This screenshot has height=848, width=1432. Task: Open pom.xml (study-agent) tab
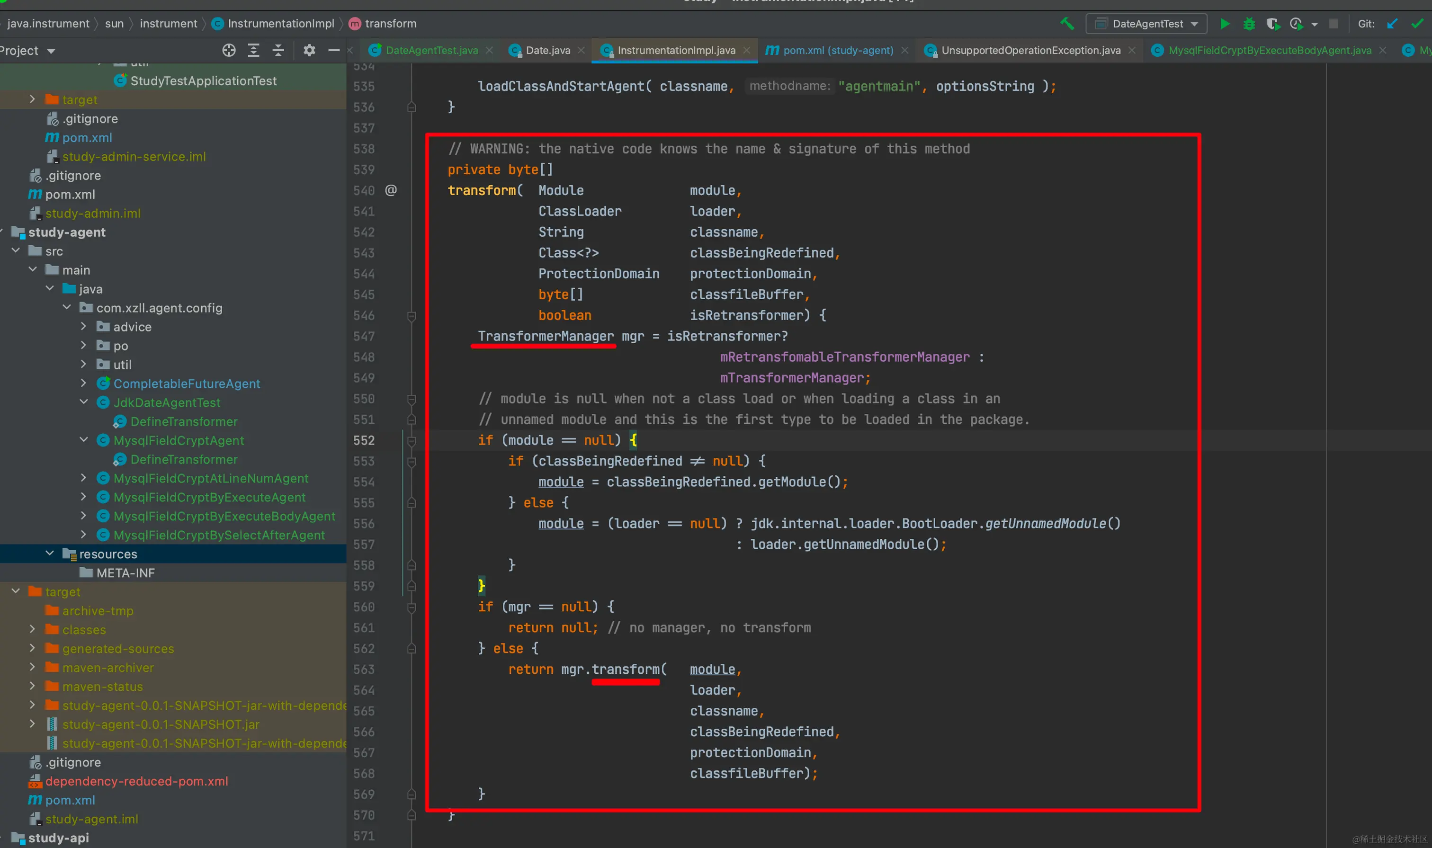pos(837,50)
